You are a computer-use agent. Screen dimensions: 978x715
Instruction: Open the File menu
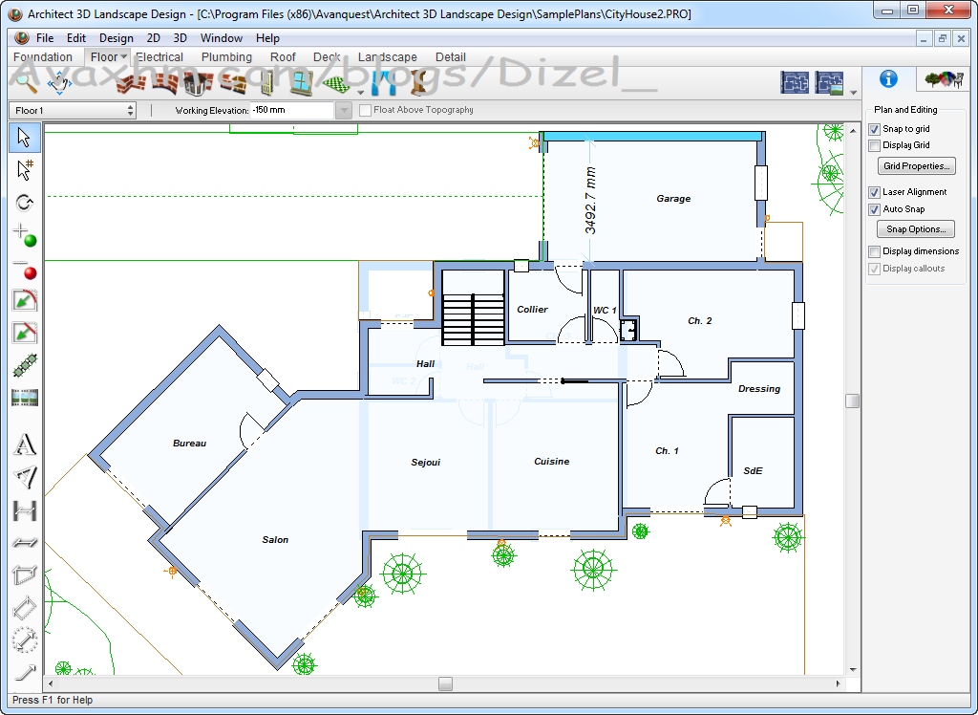click(45, 38)
